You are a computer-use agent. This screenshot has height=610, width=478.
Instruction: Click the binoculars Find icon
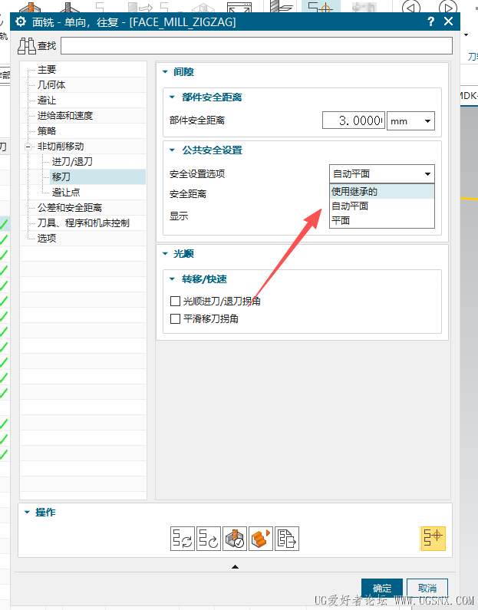coord(27,46)
